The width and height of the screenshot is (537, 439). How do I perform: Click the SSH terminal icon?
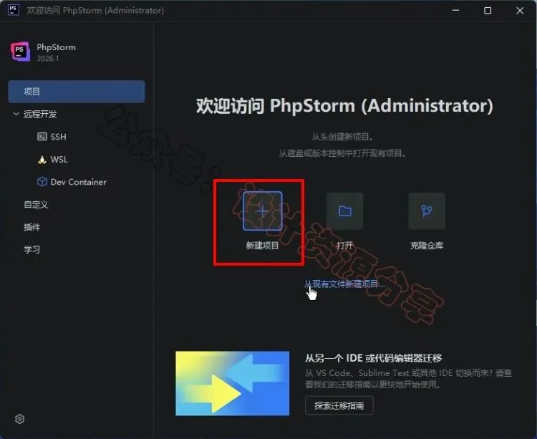coord(42,137)
